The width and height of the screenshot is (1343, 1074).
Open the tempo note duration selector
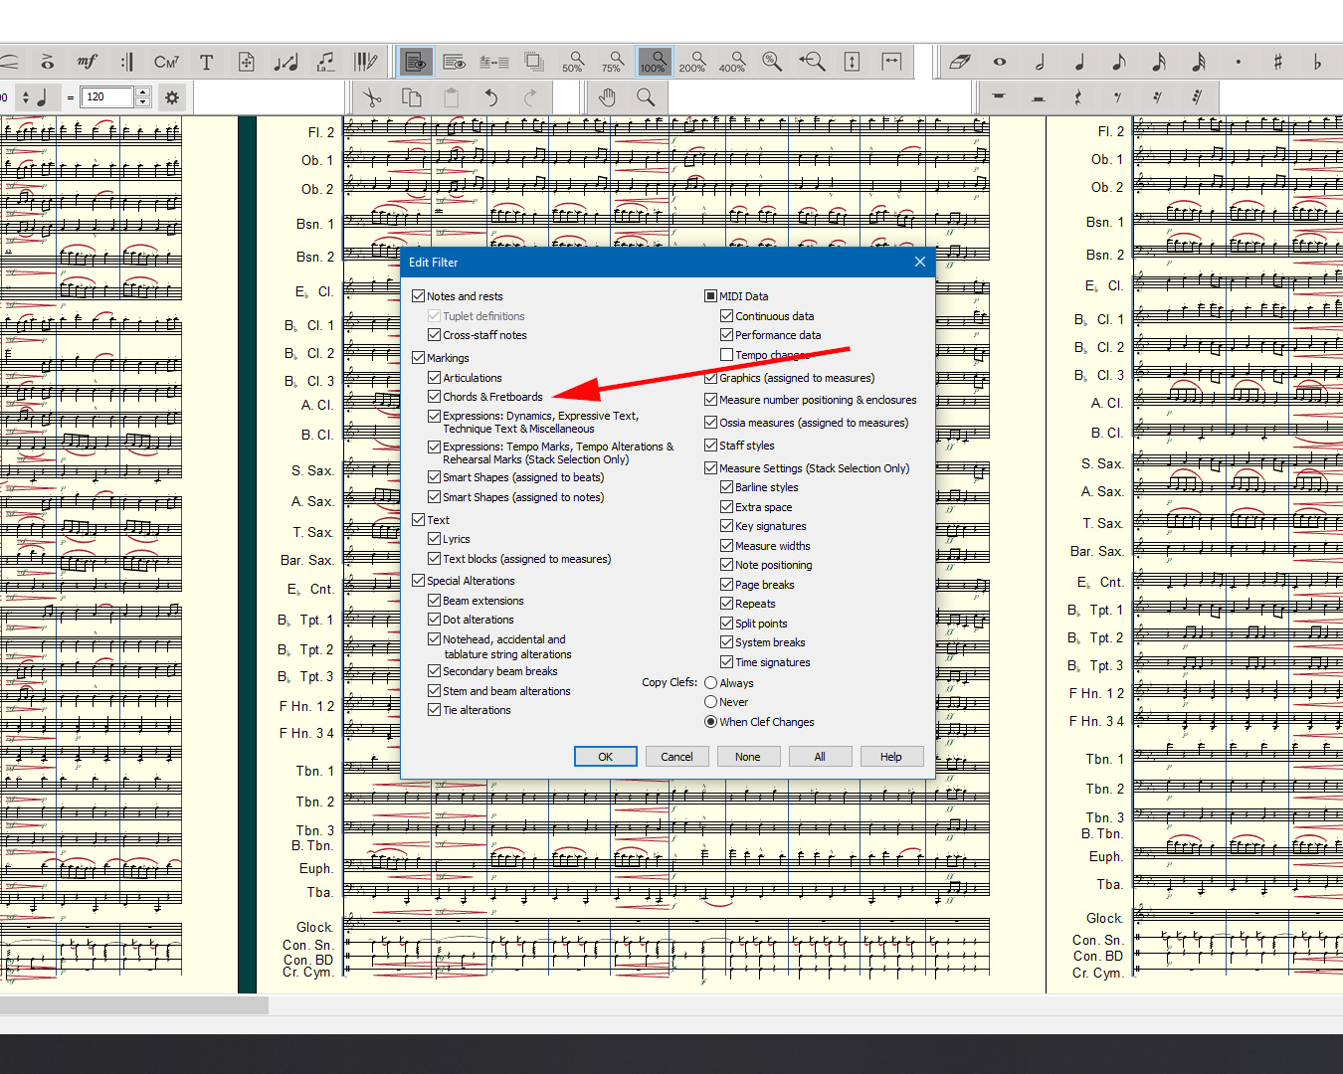(34, 97)
